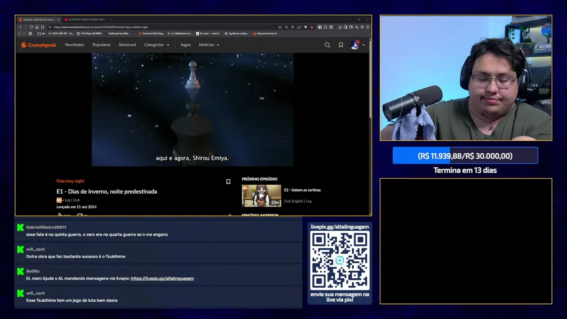Close the Fate/stay night tab
This screenshot has height=319, width=567.
(58, 19)
